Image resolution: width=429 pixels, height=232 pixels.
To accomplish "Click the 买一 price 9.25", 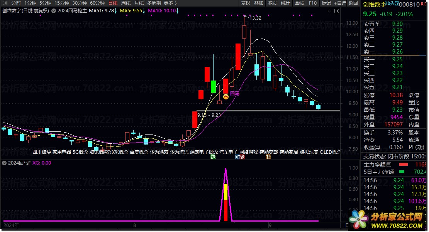I will [x=397, y=59].
